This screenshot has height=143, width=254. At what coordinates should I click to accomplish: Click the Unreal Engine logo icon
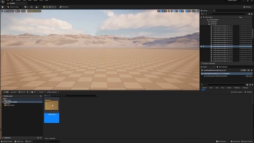pos(3,2)
